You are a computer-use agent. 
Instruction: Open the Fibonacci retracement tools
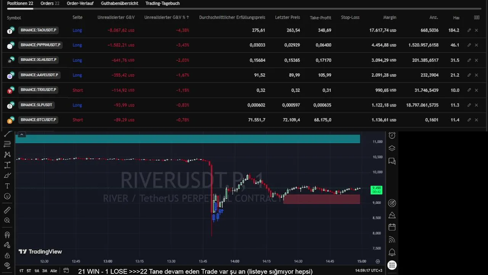[7, 144]
